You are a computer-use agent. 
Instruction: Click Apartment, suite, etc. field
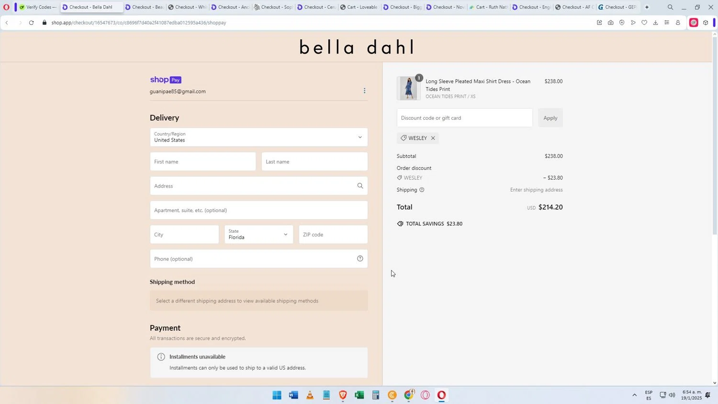259,210
